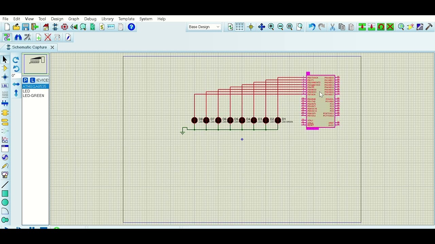Click the binoculars find icon
The image size is (435, 244).
(x=18, y=38)
